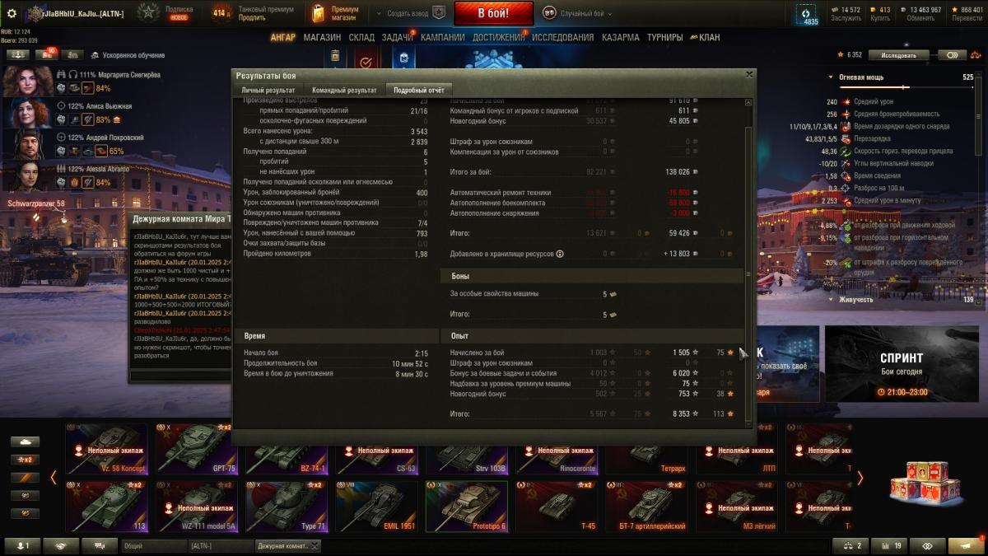Click the В бой! battle button
Viewport: 988px width, 556px height.
click(x=494, y=13)
